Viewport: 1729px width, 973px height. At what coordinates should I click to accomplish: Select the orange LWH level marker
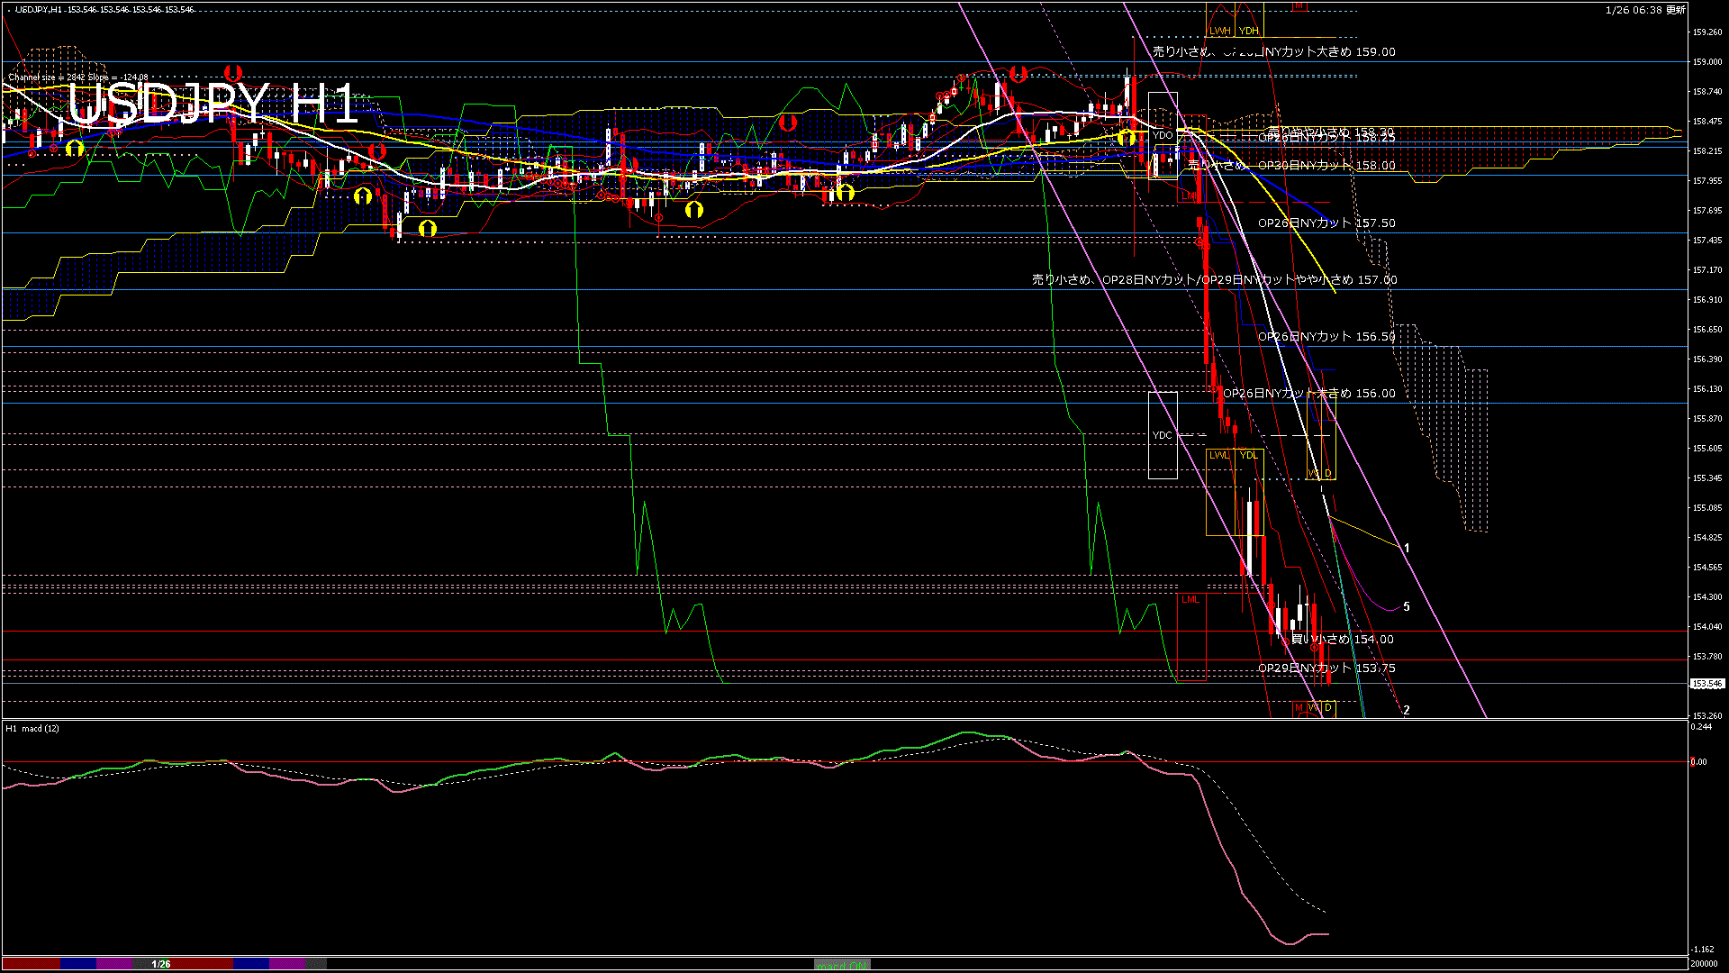(x=1219, y=31)
